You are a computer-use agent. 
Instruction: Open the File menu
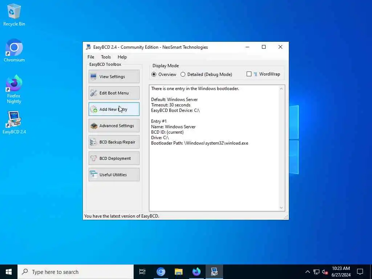pos(90,57)
